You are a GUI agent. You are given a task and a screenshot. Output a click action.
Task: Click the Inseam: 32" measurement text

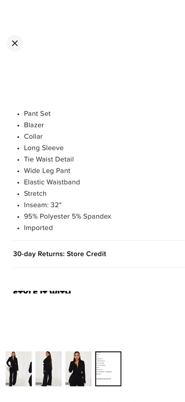click(43, 205)
